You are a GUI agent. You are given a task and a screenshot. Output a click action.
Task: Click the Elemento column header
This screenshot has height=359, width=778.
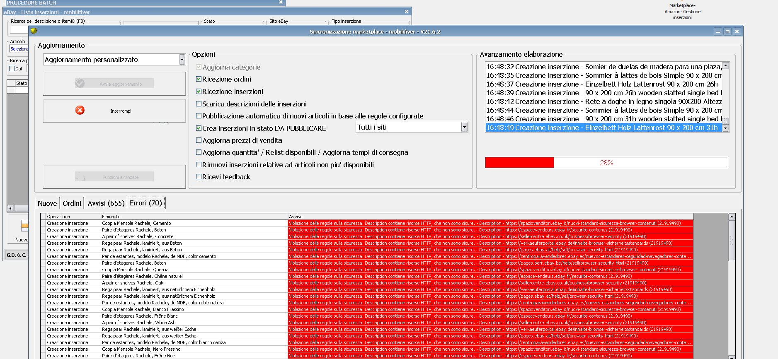point(195,217)
